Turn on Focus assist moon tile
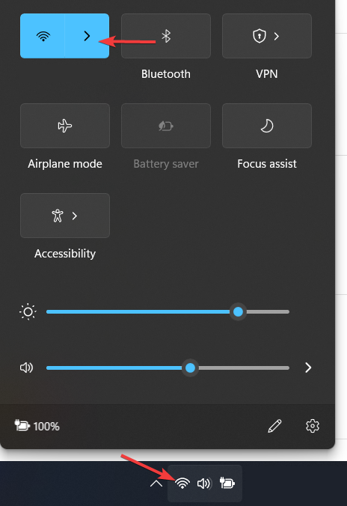Image resolution: width=347 pixels, height=506 pixels. pos(267,126)
